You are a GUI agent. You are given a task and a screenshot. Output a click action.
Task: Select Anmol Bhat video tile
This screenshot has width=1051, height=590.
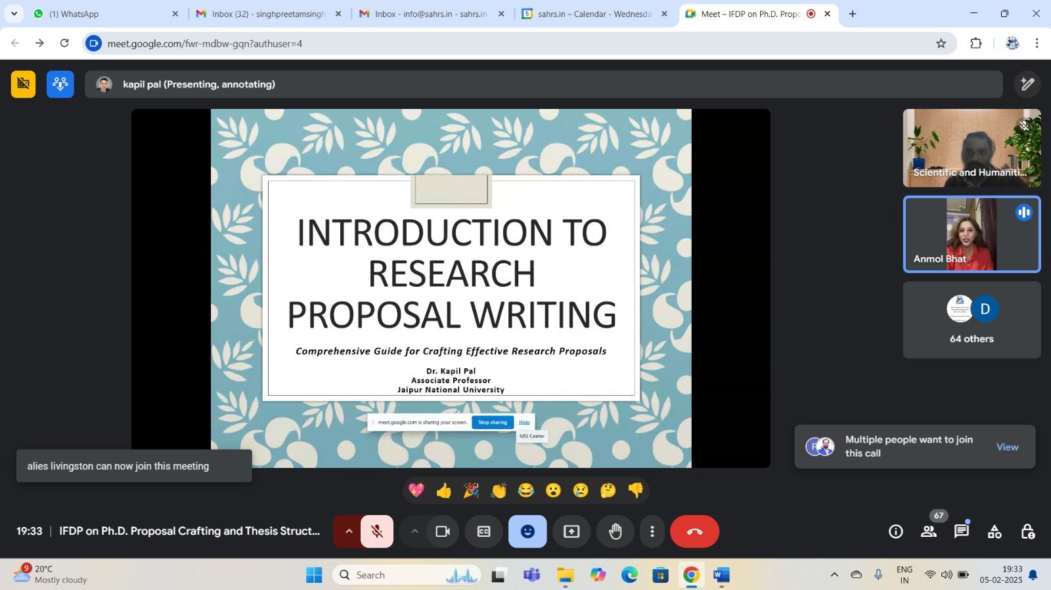tap(972, 234)
